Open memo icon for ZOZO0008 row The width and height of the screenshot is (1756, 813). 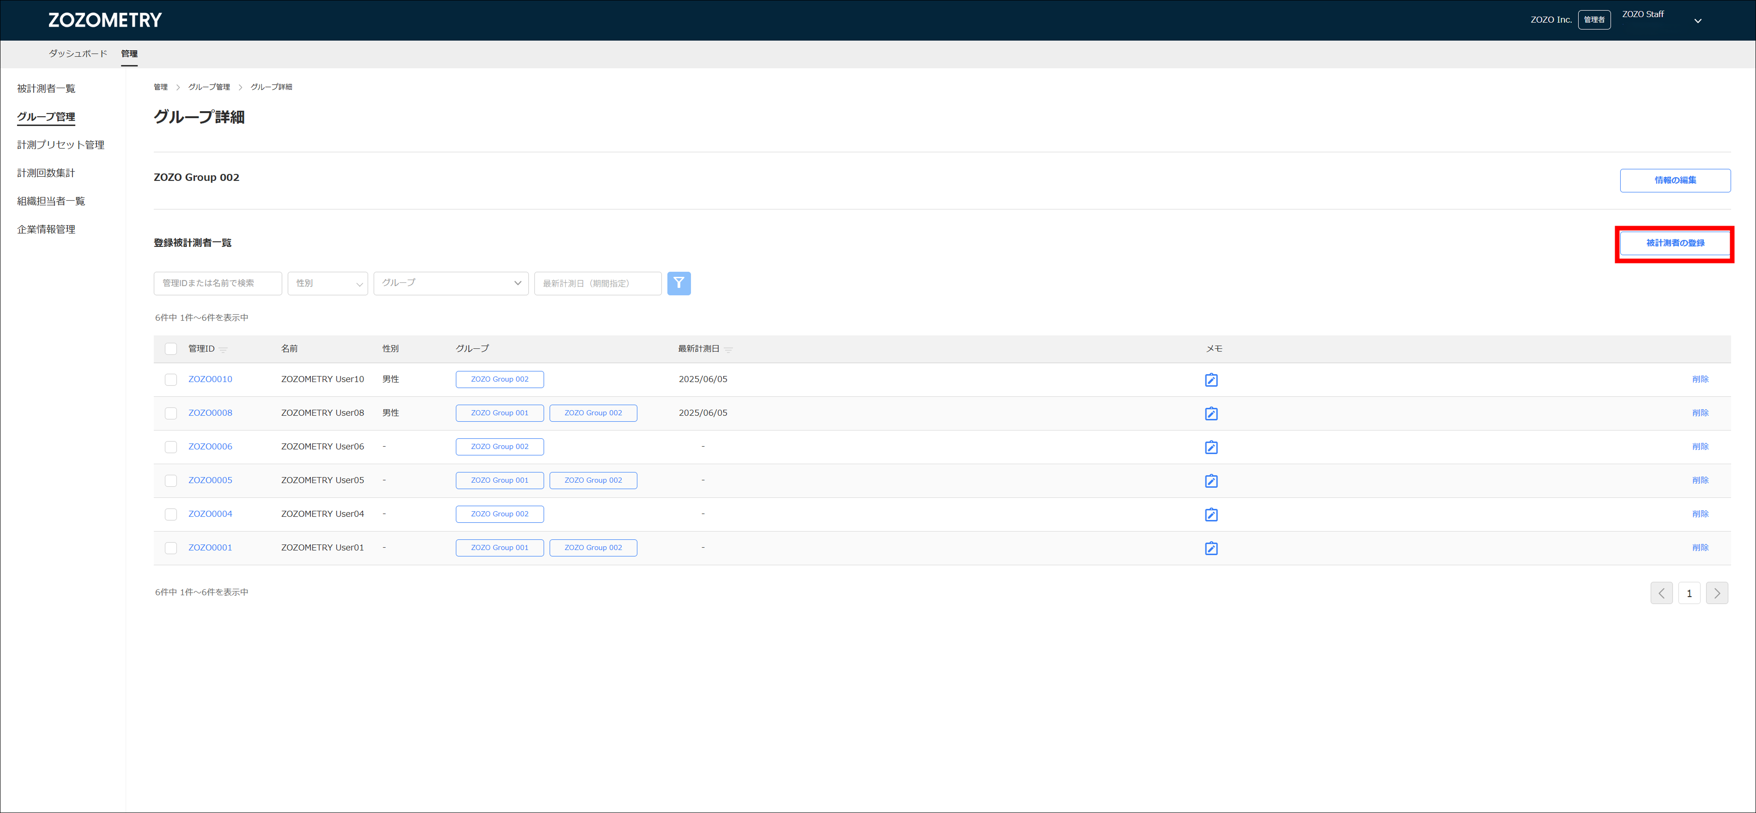[x=1211, y=413]
